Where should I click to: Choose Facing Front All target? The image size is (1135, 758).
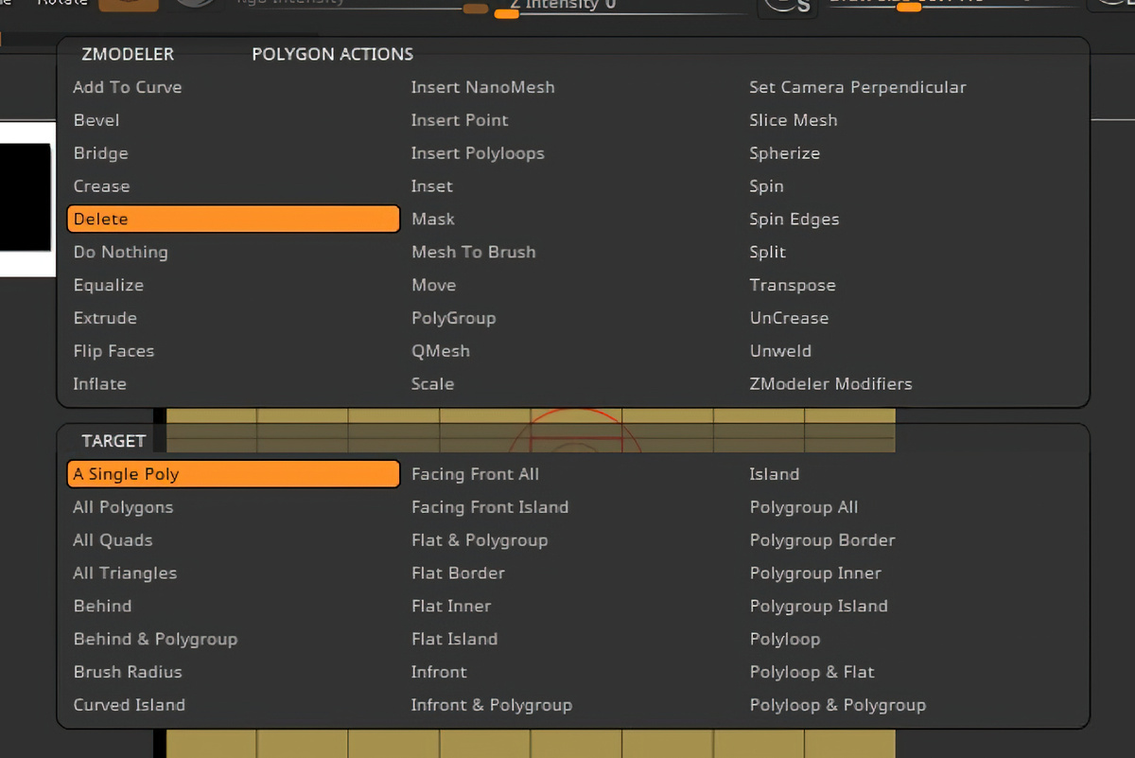(x=475, y=474)
